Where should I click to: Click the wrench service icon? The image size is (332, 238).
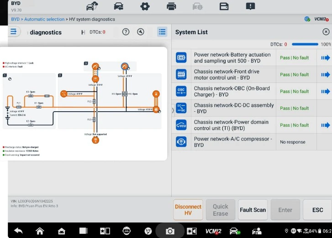[141, 32]
